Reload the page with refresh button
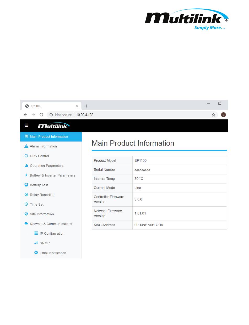249x325 pixels. pyautogui.click(x=41, y=115)
